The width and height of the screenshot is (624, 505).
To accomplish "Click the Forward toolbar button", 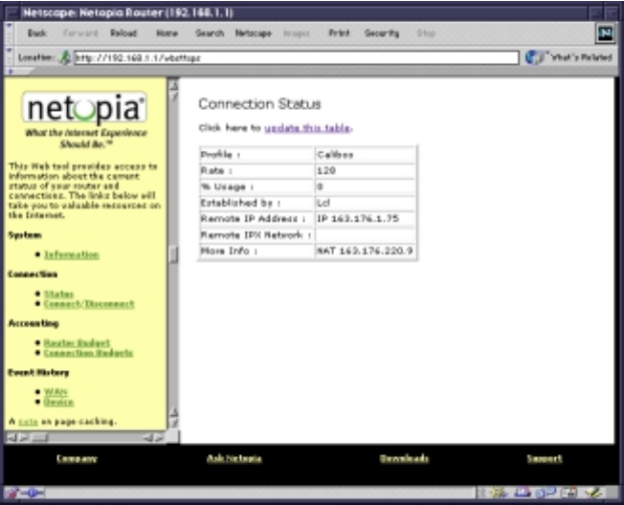I will point(80,33).
